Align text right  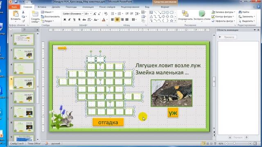coord(122,20)
